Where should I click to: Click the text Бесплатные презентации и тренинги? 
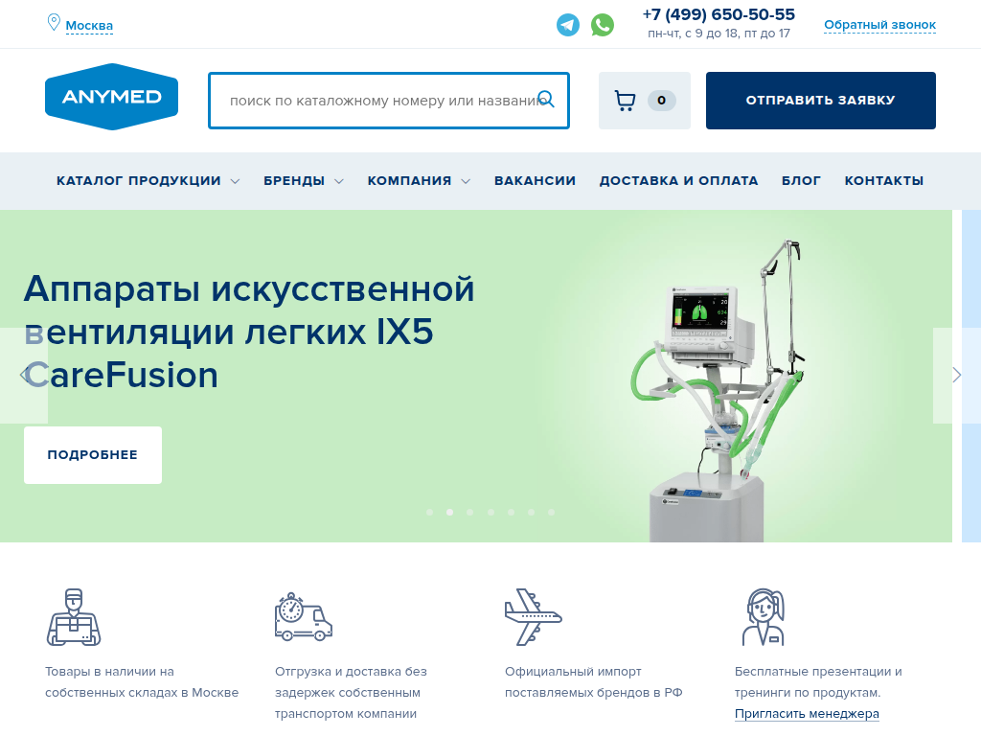(x=818, y=682)
